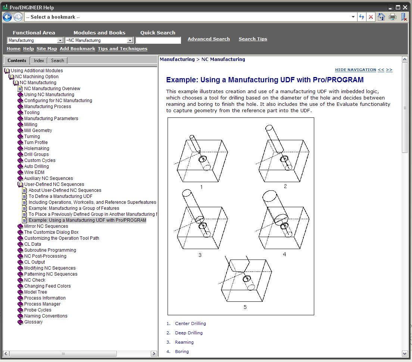412x362 pixels.
Task: Select Configuring for NC Manufacturing topic
Action: 58,101
